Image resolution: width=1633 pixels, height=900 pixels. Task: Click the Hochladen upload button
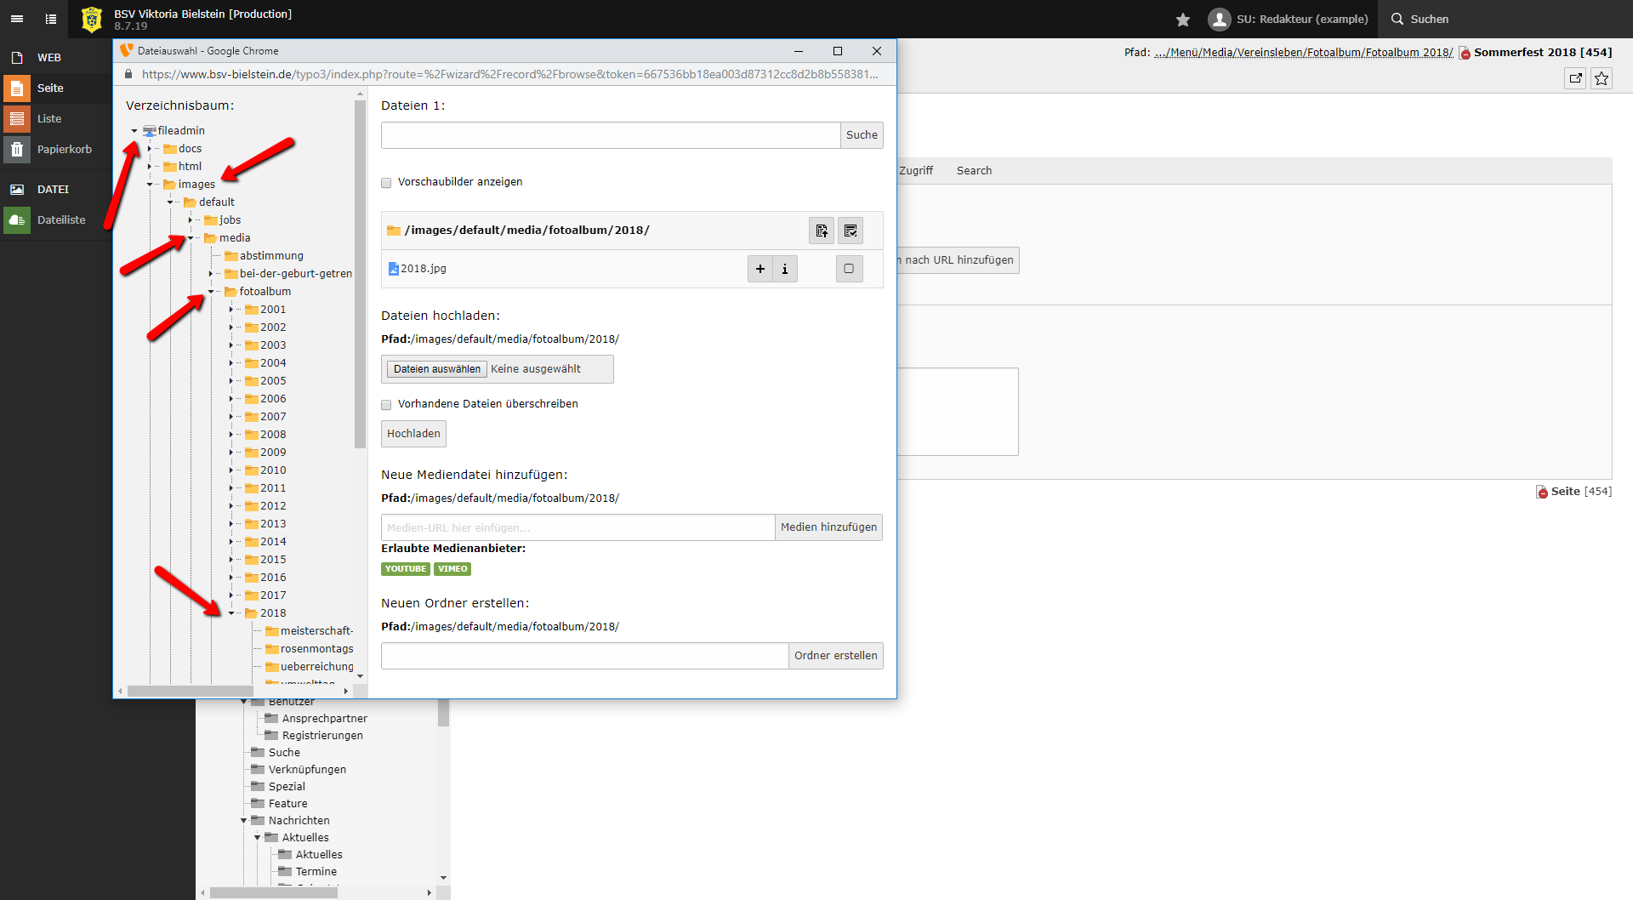[413, 434]
